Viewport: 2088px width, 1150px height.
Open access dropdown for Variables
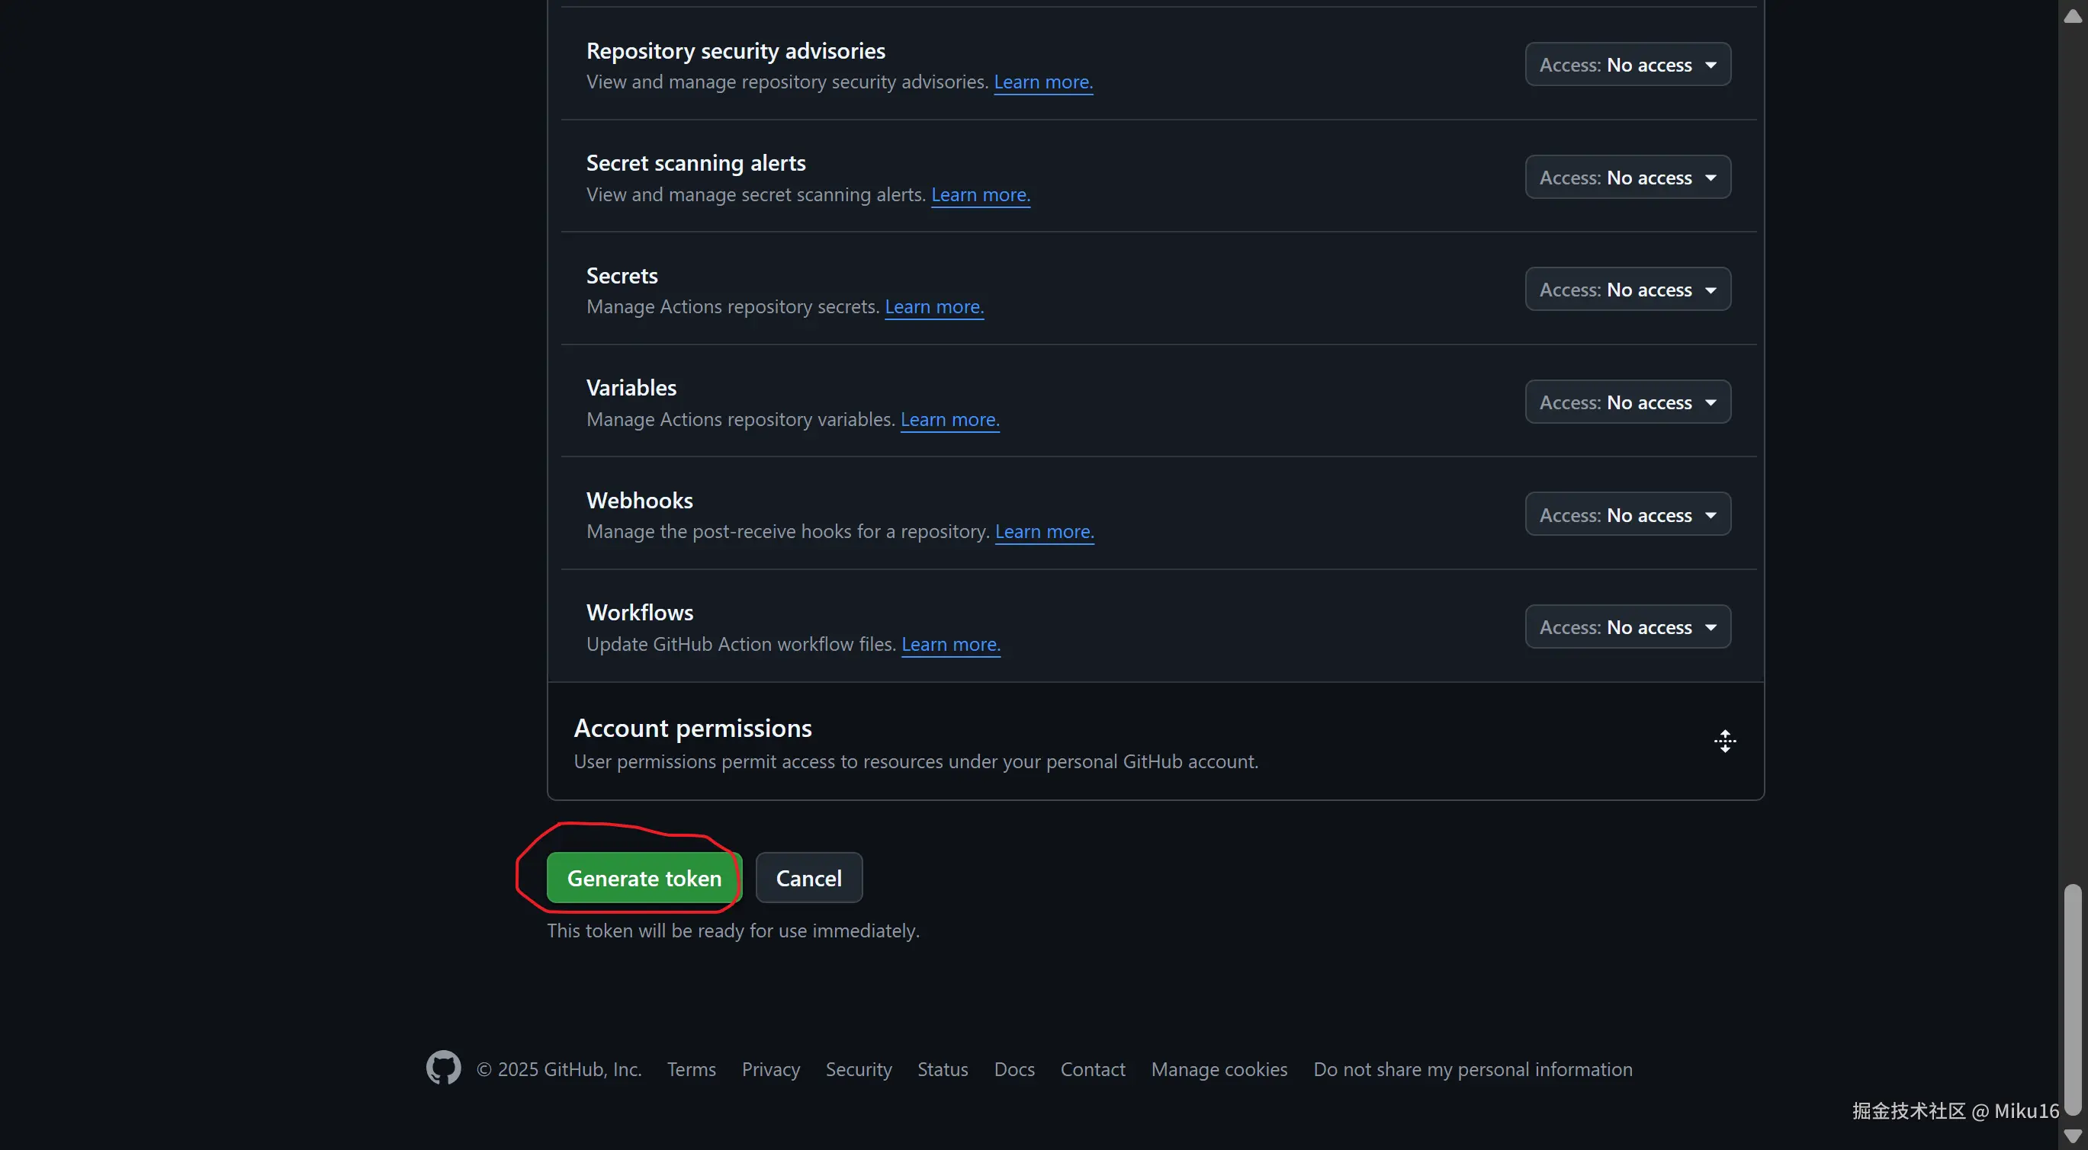[1627, 402]
